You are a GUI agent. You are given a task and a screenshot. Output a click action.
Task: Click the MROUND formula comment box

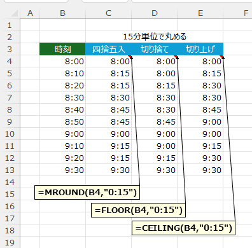[87, 192]
